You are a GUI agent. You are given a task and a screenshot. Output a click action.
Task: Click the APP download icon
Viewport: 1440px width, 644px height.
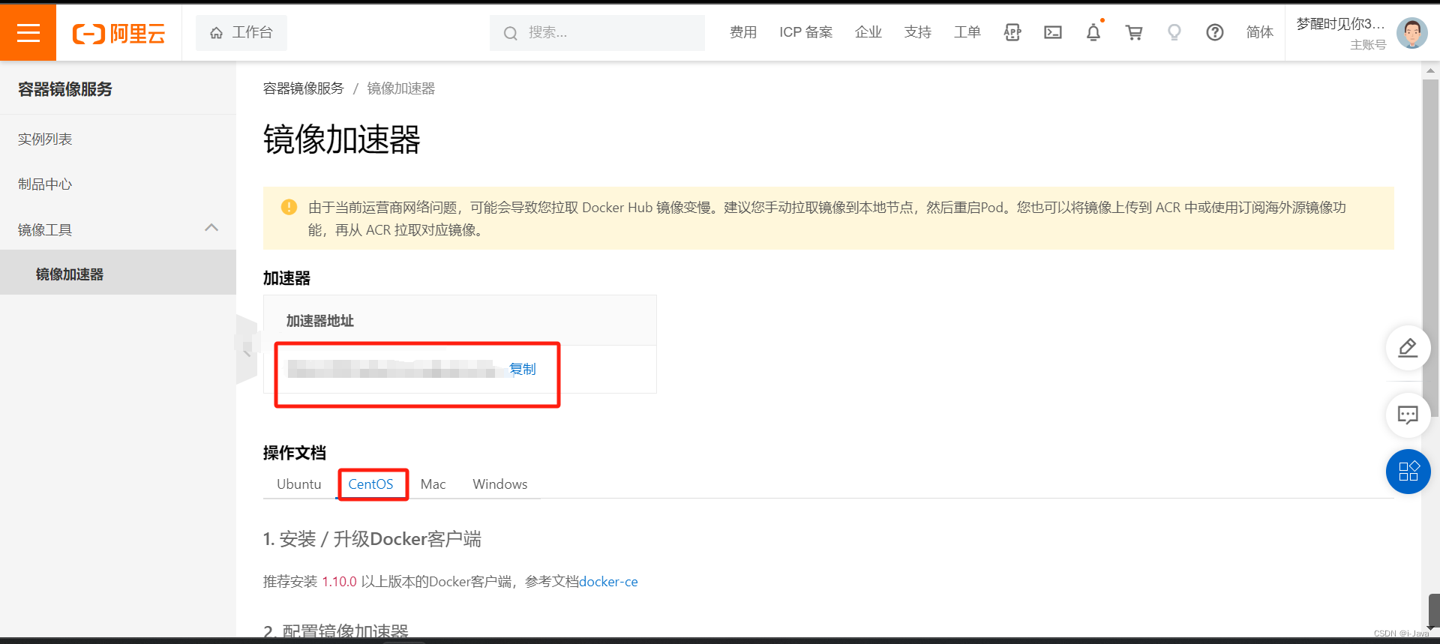click(1012, 32)
